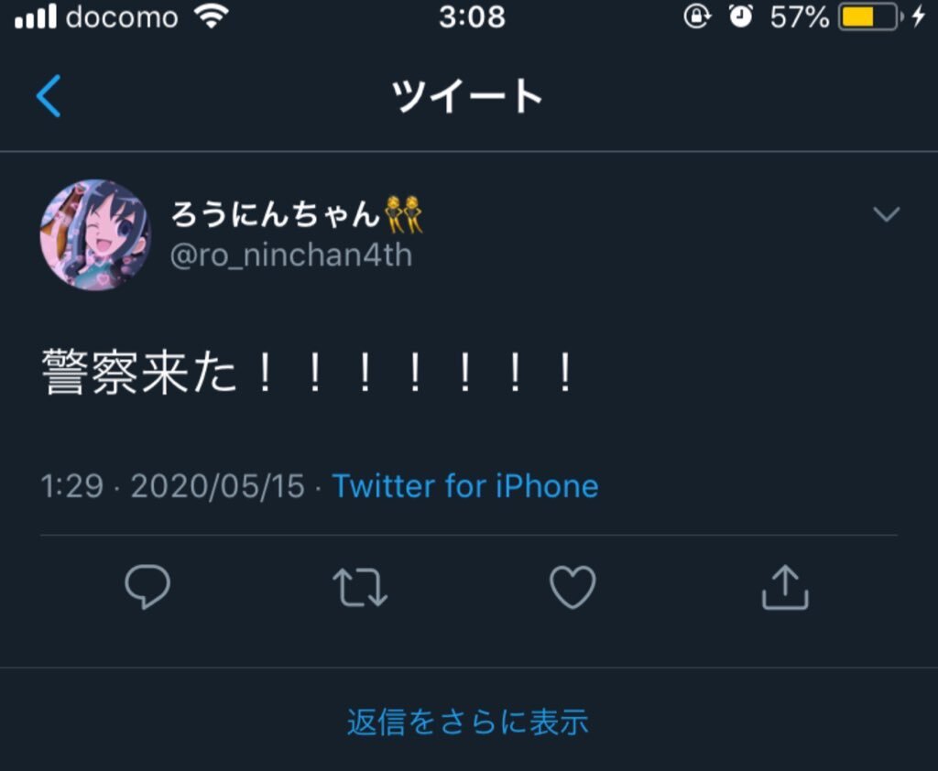Retweet using the arrows icon

359,588
